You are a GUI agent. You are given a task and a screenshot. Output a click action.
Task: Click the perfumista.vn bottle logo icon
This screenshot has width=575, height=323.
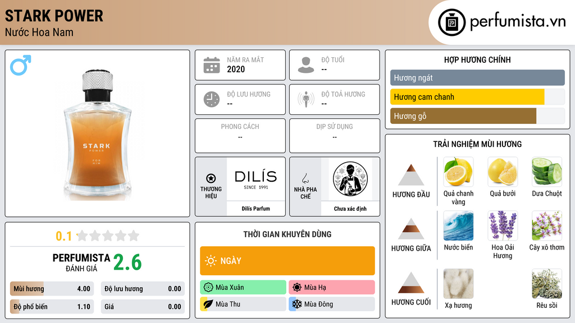pyautogui.click(x=451, y=22)
